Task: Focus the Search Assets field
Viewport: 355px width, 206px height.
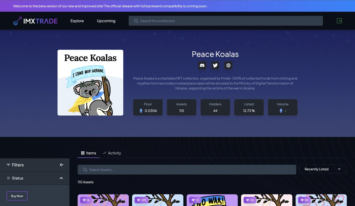Action: (187, 170)
